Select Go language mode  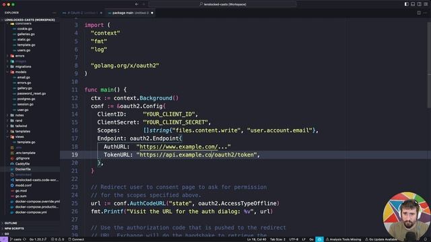click(311, 239)
